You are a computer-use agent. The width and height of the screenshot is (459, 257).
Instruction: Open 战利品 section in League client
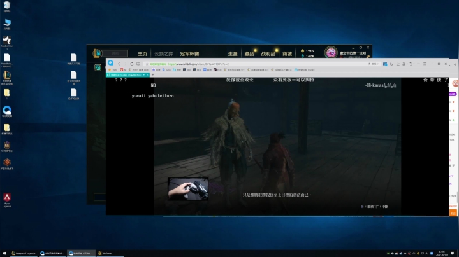tap(268, 53)
